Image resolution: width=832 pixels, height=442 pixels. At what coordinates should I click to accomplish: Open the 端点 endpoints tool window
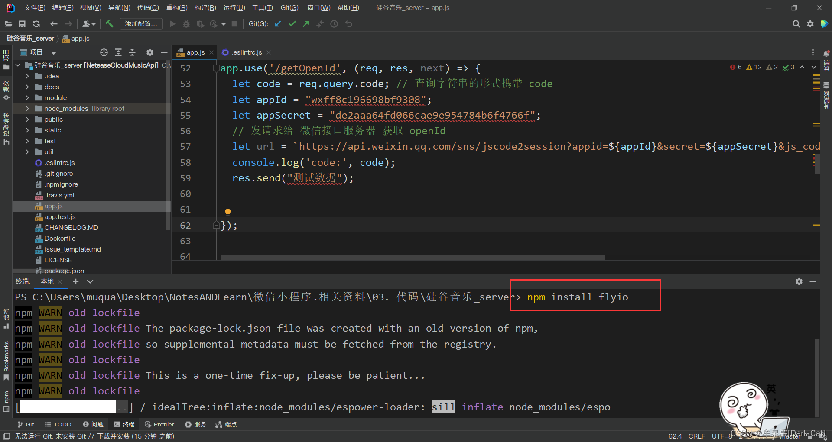coord(226,424)
